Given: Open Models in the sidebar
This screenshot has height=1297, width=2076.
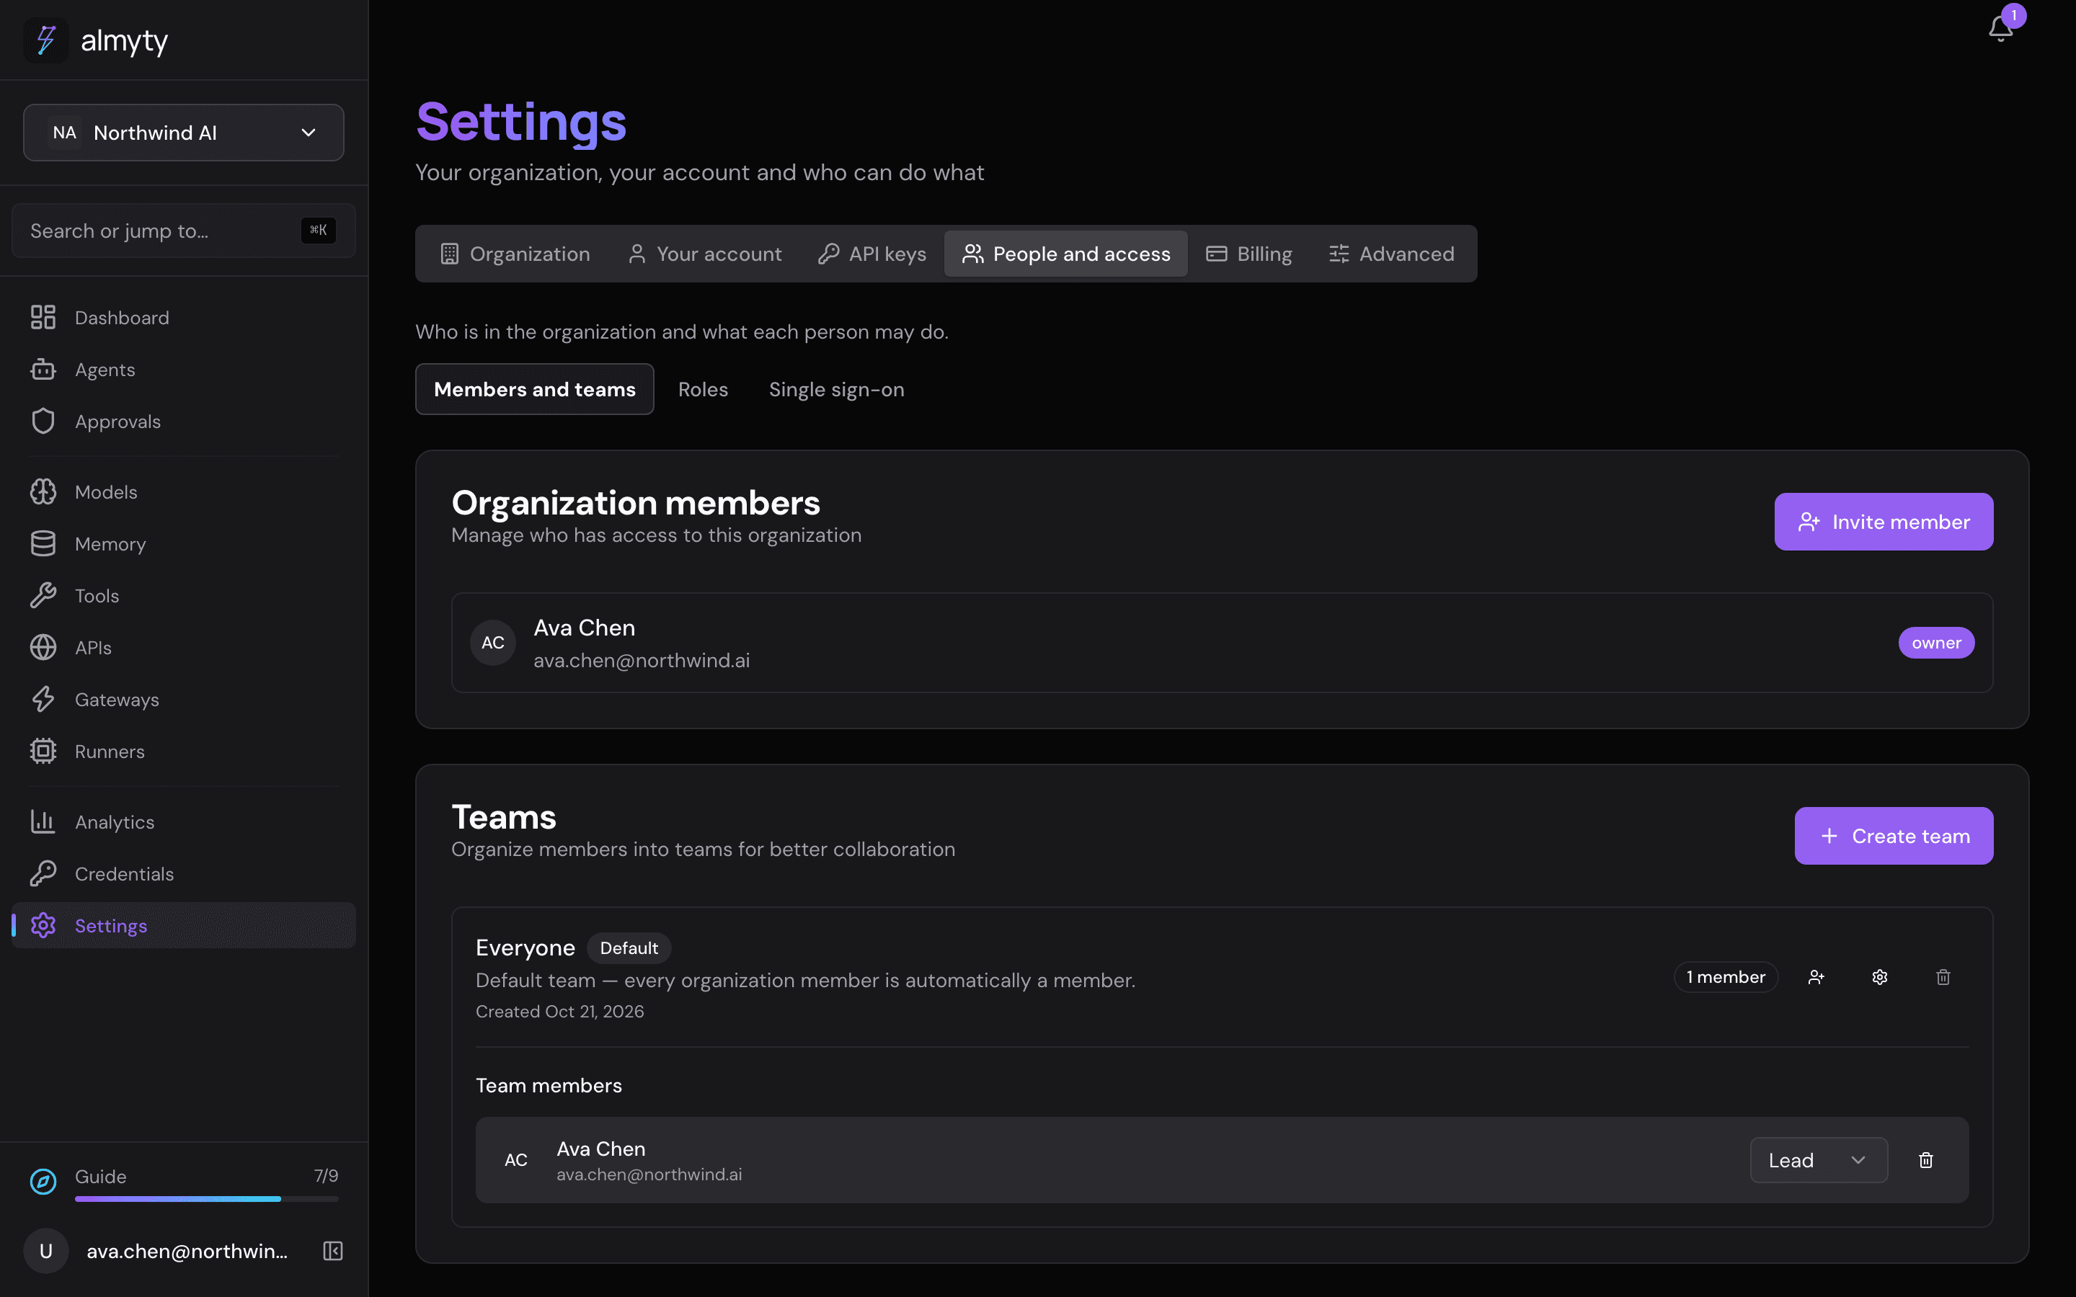Looking at the screenshot, I should tap(184, 491).
